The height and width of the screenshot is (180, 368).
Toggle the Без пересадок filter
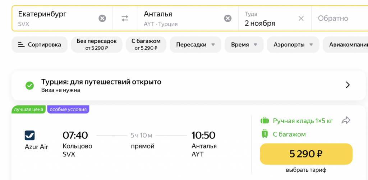(97, 45)
